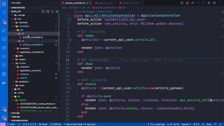Click controllers in the breadcrumb path
Image resolution: width=224 pixels, height=126 pixels.
click(74, 8)
